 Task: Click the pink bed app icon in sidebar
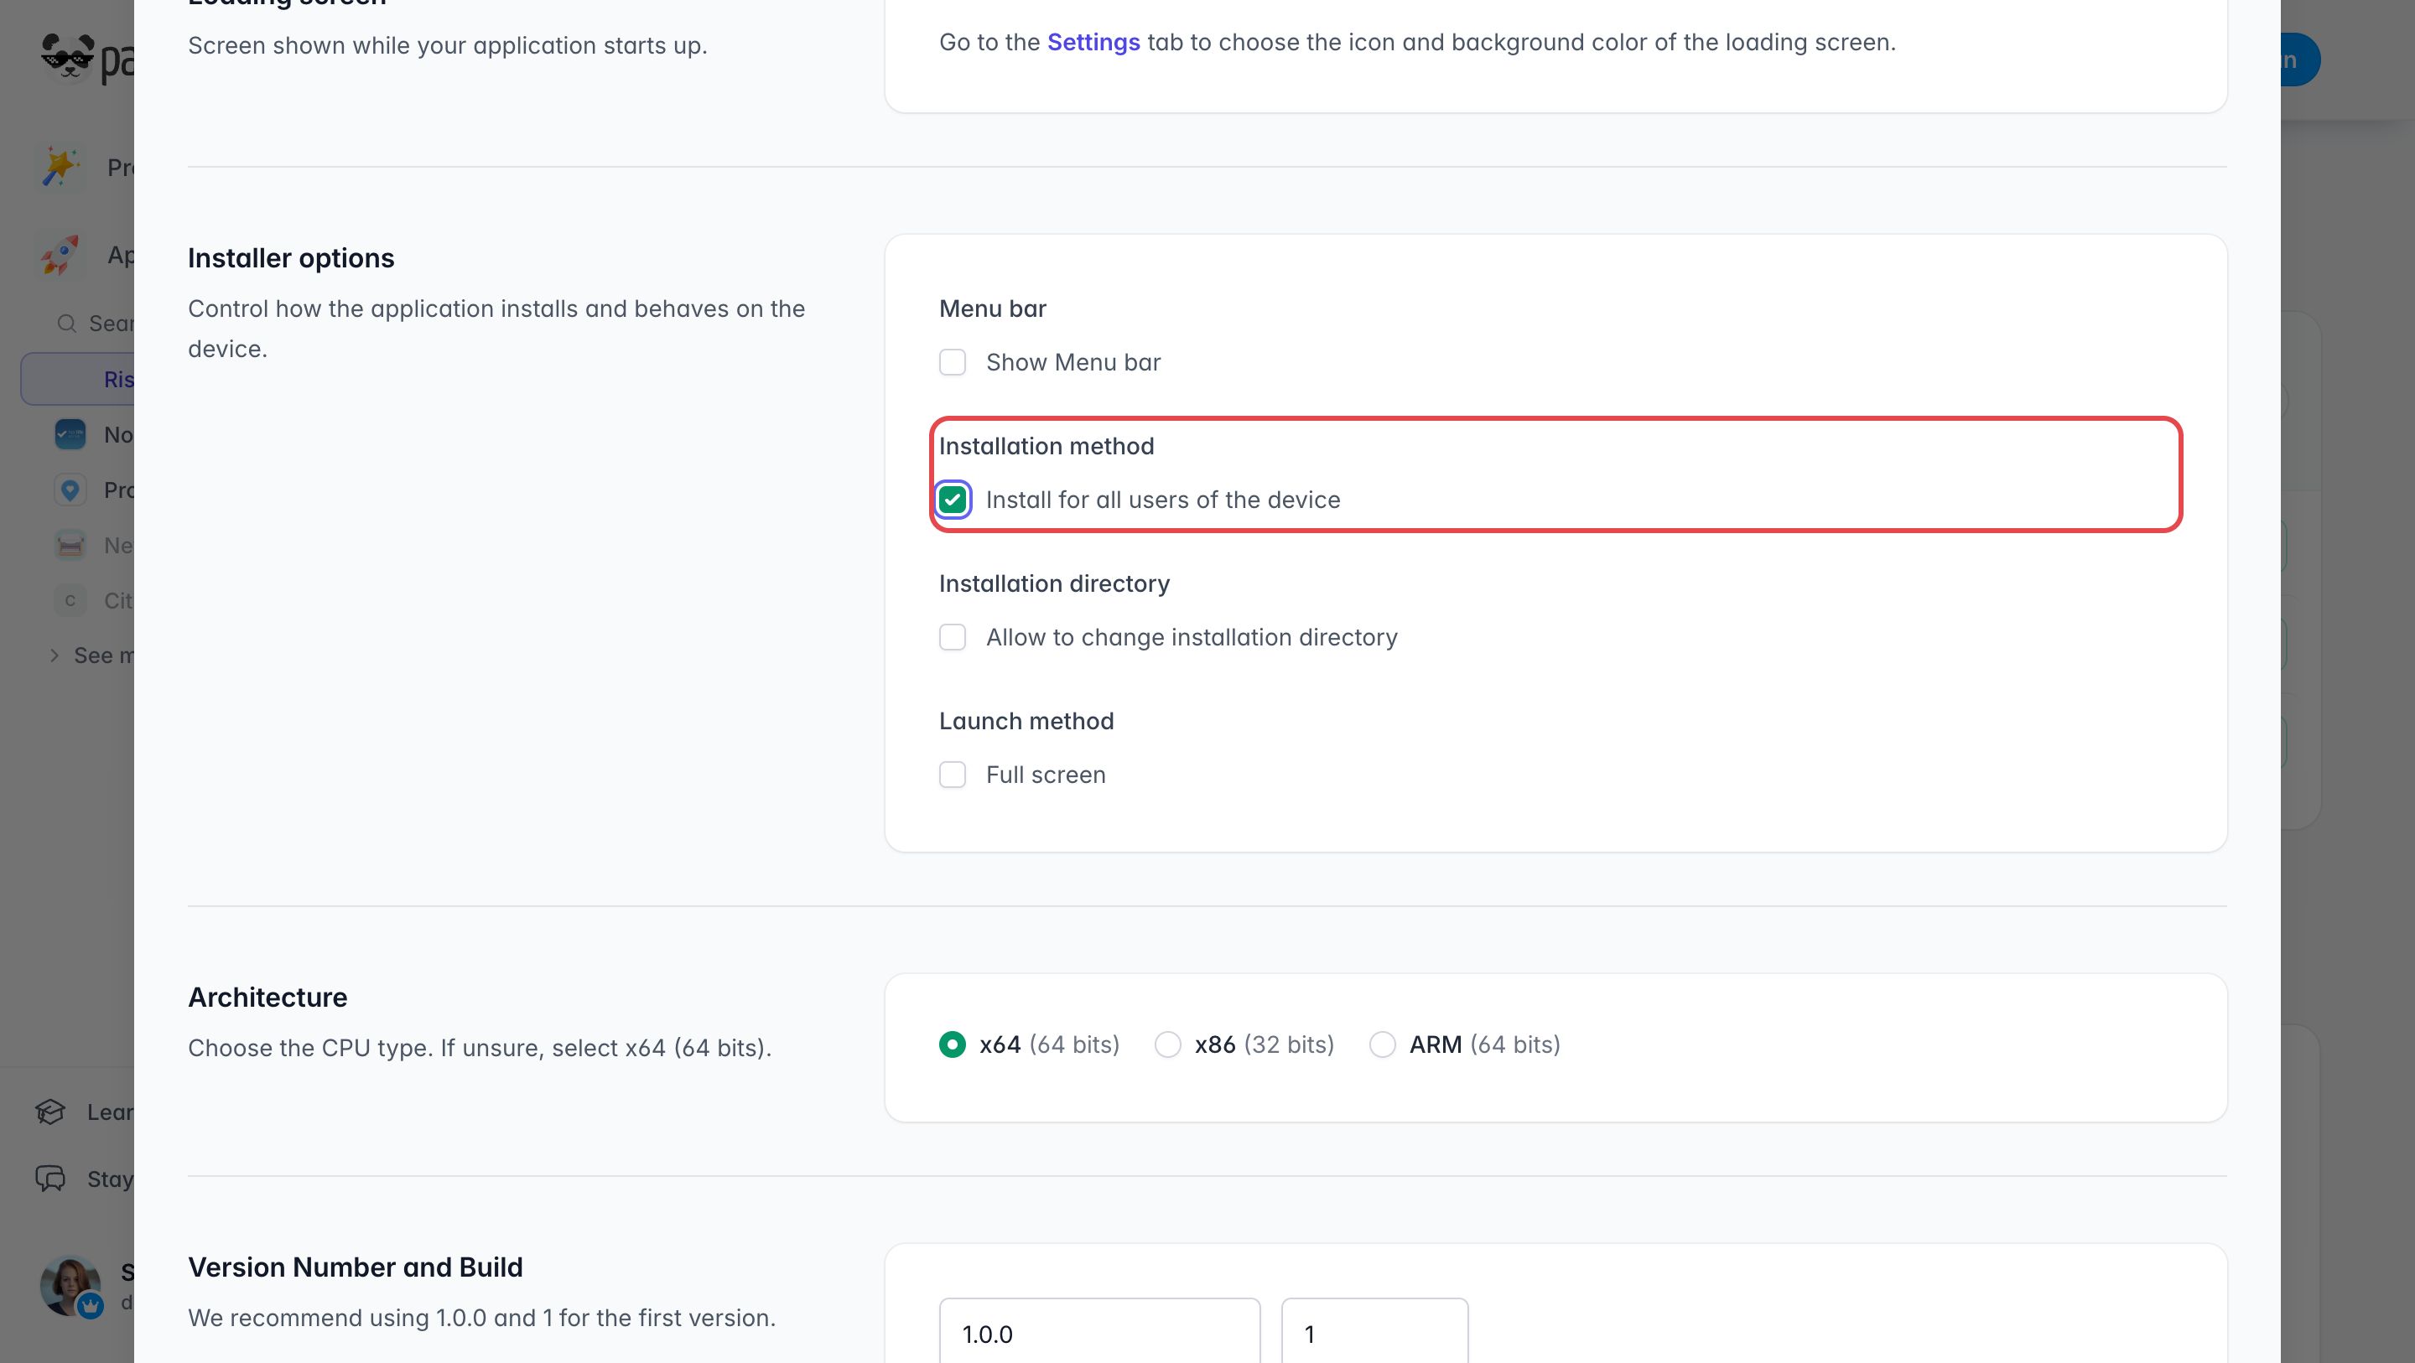click(70, 545)
